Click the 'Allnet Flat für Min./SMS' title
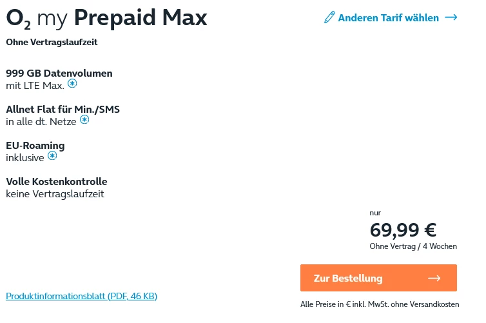Screen dimensions: 486x323 tap(63, 109)
